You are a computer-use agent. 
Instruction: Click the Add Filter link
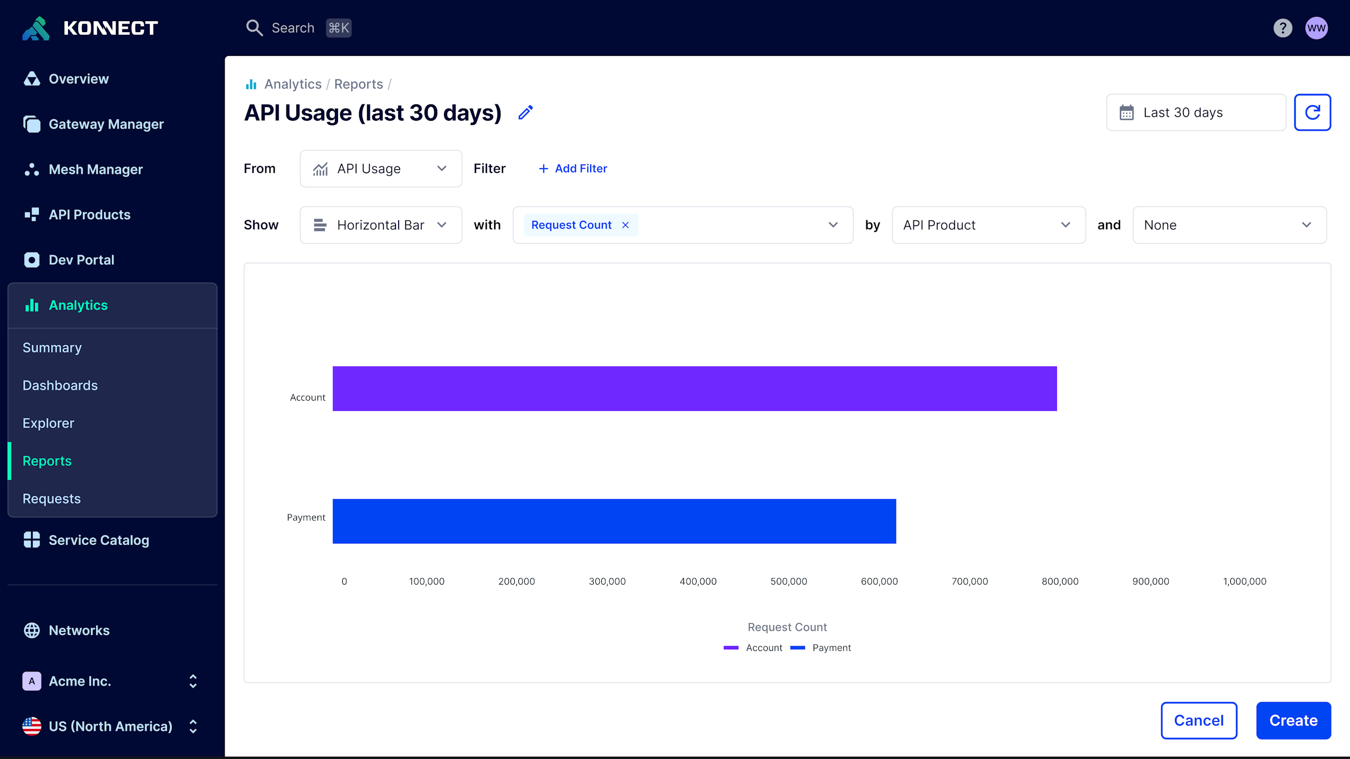[x=573, y=169]
